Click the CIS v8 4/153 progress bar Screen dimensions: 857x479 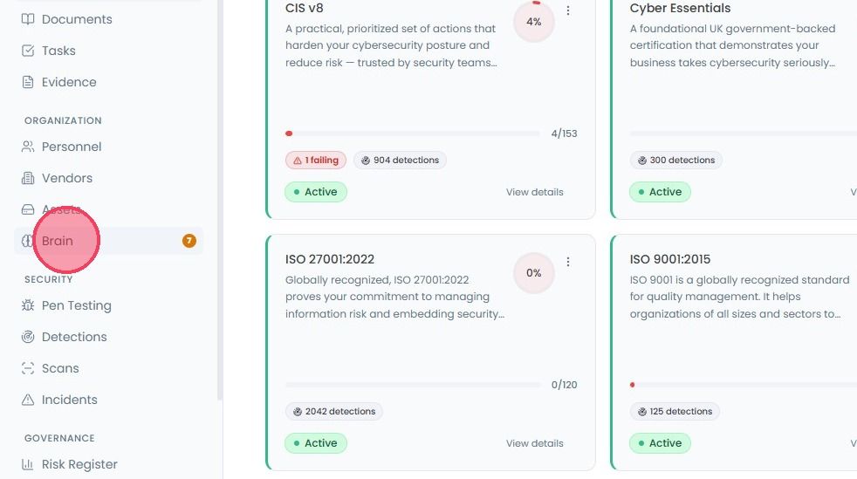click(x=413, y=133)
